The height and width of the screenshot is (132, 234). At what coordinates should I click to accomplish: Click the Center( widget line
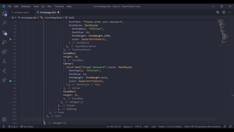pos(68,63)
